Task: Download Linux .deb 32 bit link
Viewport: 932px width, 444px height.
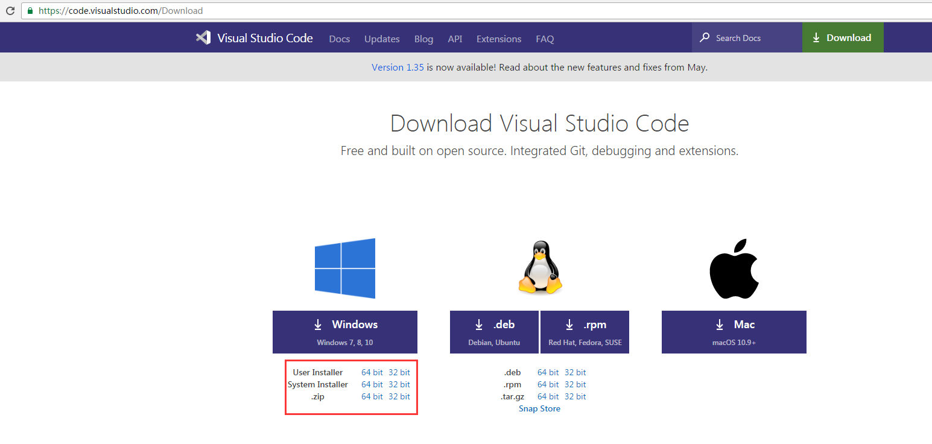Action: (x=575, y=372)
